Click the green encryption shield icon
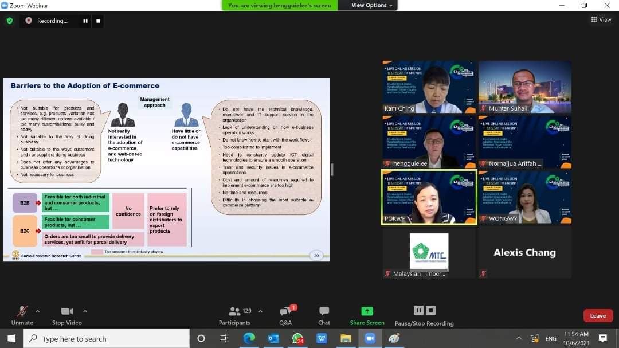This screenshot has height=348, width=619. pos(10,21)
